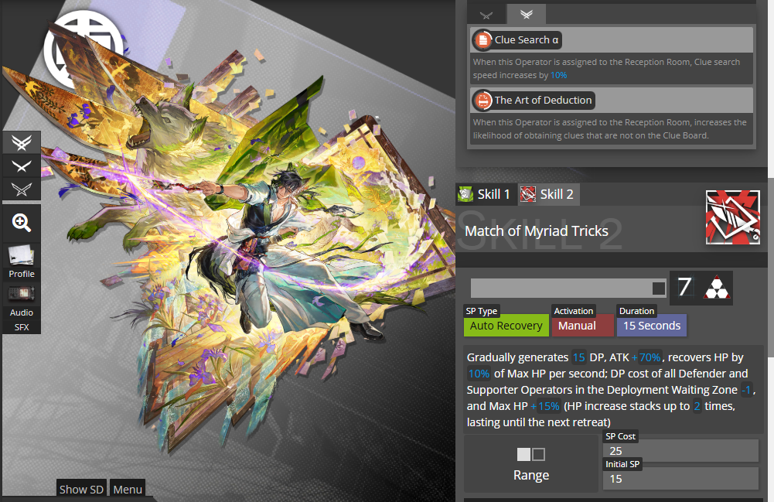Switch to the second base skill elite tab

pyautogui.click(x=527, y=15)
